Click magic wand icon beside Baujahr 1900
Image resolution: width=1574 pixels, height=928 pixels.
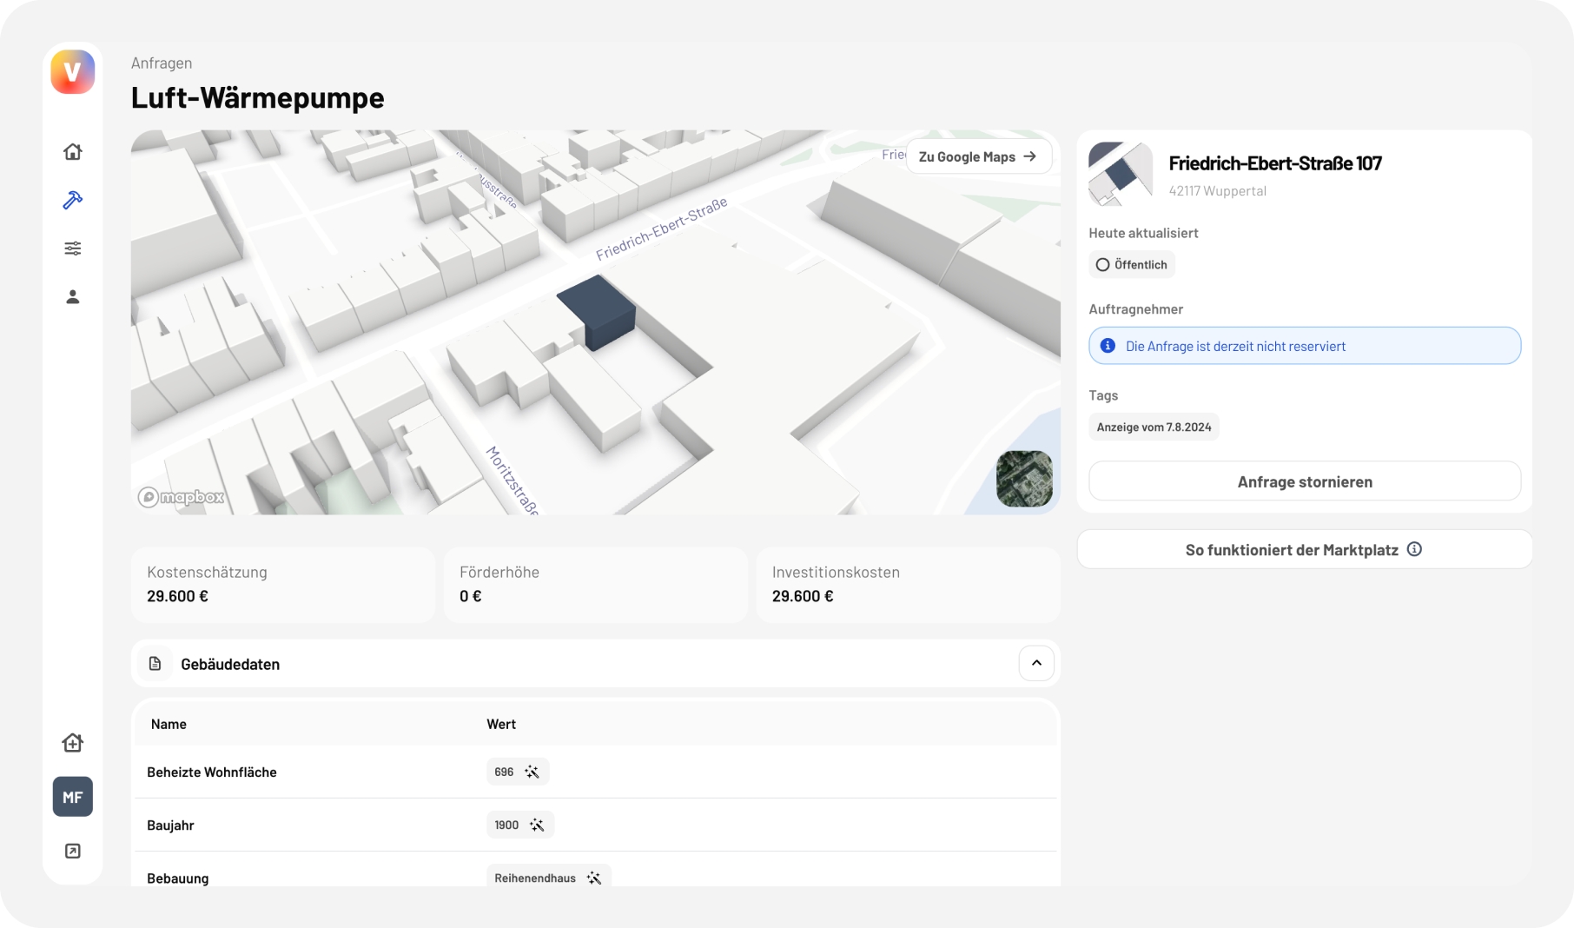coord(537,825)
